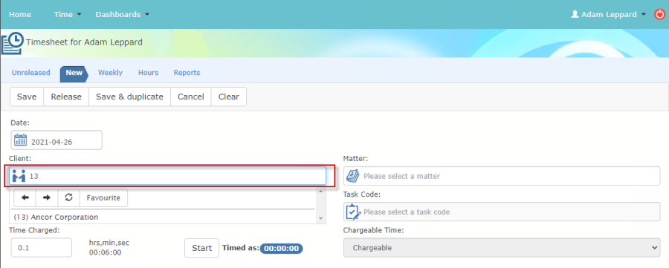Click the client handshake icon
This screenshot has width=669, height=268.
pyautogui.click(x=19, y=175)
